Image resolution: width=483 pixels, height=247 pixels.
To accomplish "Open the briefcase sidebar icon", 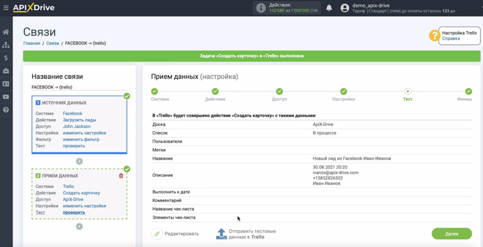I will pyautogui.click(x=6, y=71).
